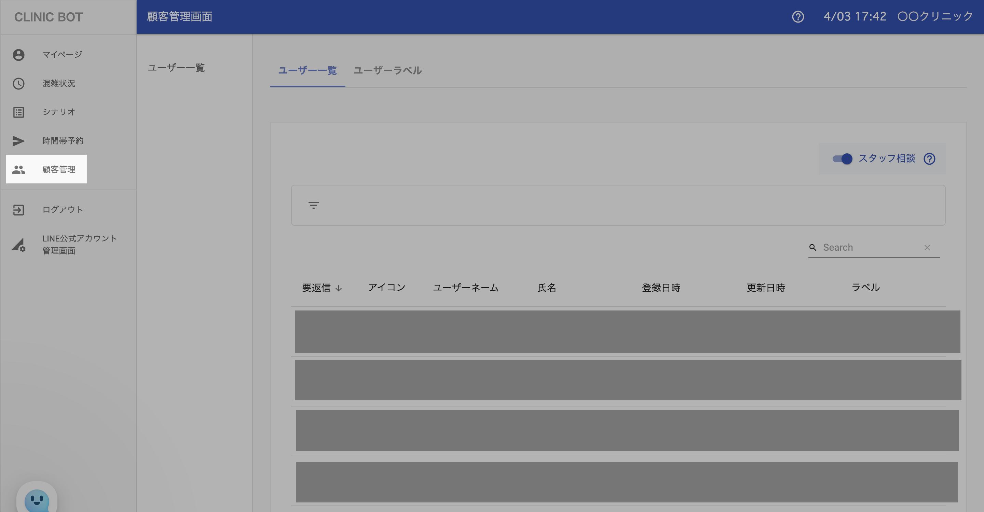This screenshot has height=512, width=984.
Task: Click the scenario list icon
Action: [18, 112]
